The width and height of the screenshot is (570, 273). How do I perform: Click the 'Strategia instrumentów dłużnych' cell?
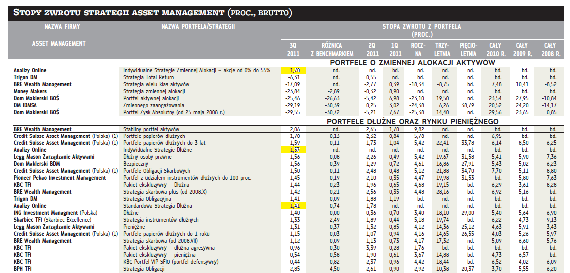[161, 220]
